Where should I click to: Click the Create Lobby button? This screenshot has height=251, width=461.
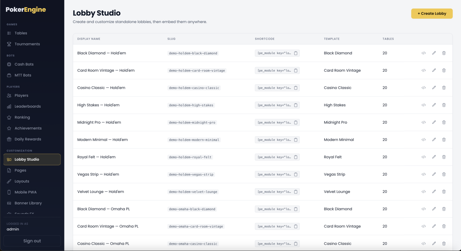tap(432, 14)
